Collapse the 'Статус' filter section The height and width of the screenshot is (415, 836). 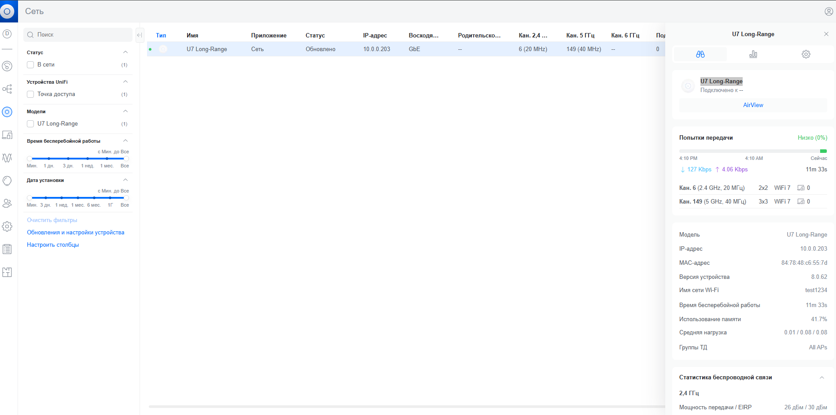(125, 52)
